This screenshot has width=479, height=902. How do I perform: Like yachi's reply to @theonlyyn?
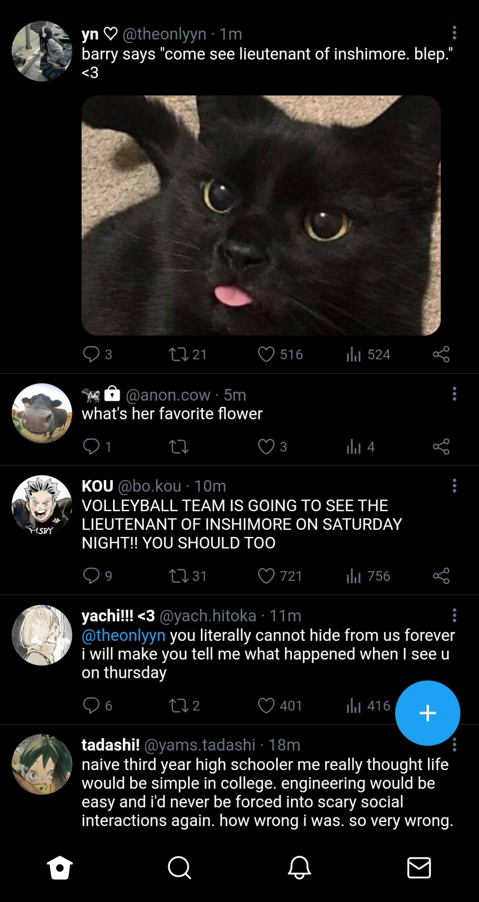click(x=266, y=706)
